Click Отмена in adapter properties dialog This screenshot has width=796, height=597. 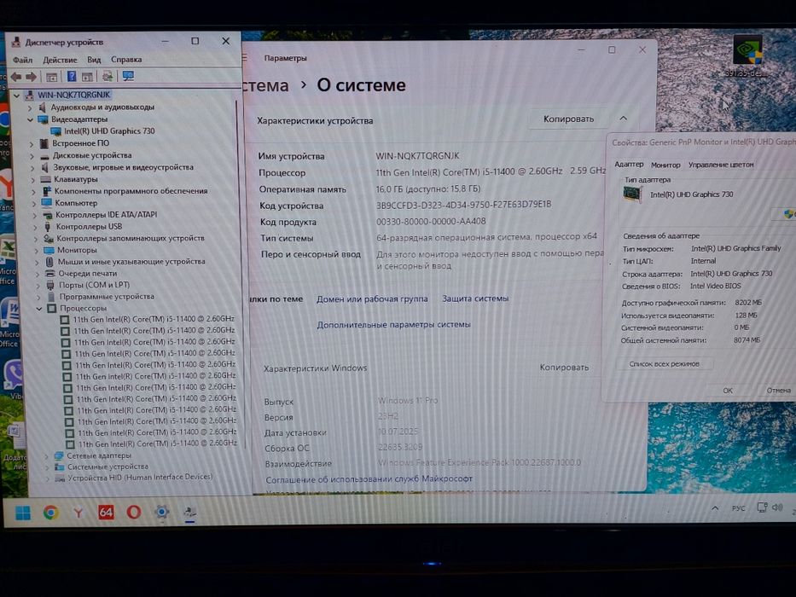pos(778,391)
